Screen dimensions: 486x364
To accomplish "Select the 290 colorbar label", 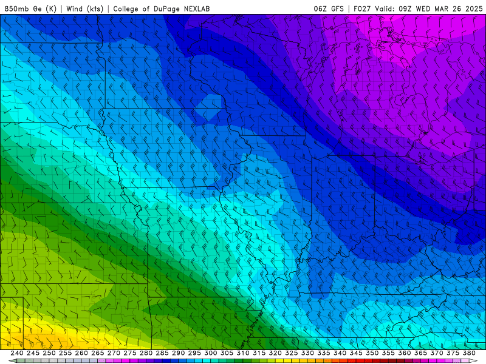I will (178, 353).
